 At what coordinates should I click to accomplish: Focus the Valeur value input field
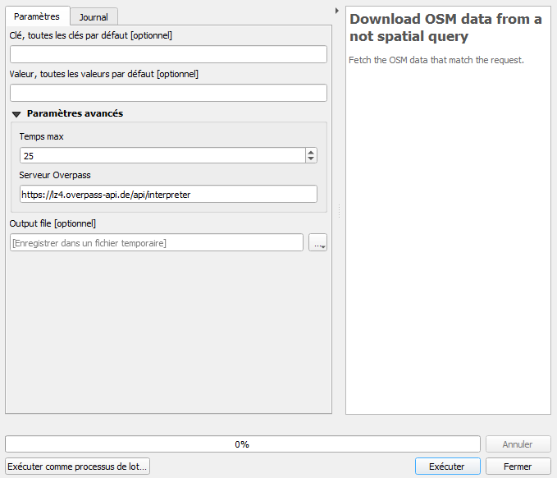click(168, 93)
